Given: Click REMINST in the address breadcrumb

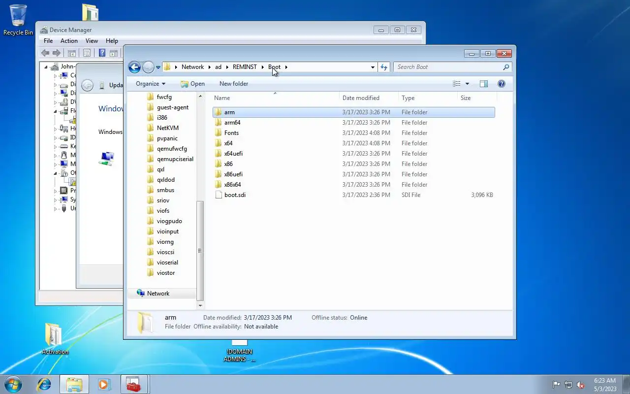Looking at the screenshot, I should 245,67.
